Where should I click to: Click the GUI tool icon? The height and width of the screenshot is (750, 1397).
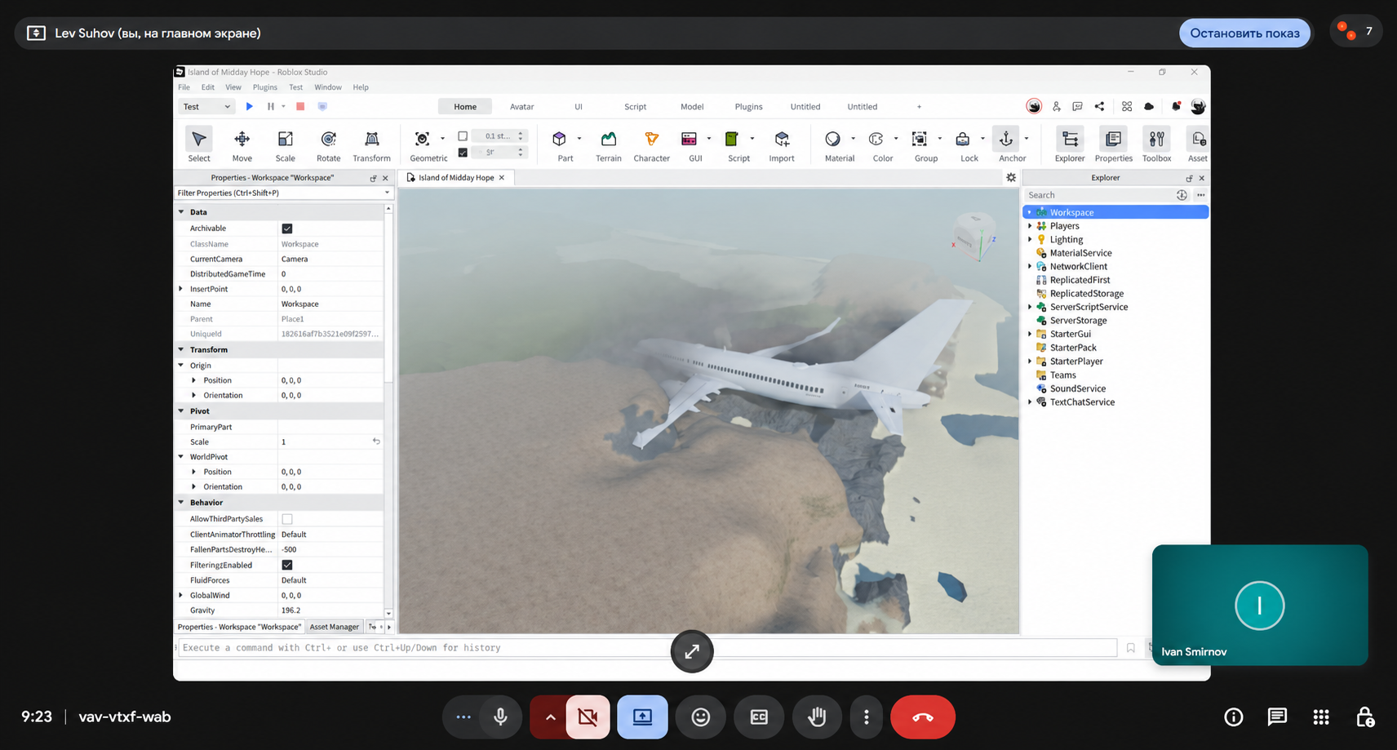coord(690,139)
